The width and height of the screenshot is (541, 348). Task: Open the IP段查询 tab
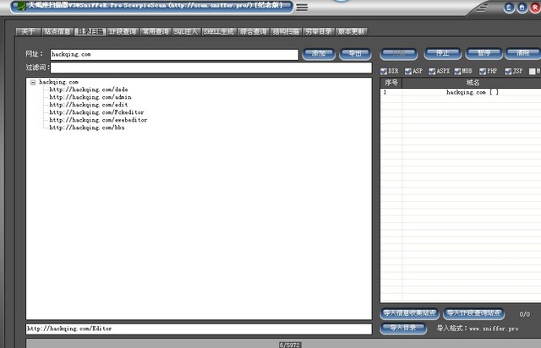[x=122, y=32]
